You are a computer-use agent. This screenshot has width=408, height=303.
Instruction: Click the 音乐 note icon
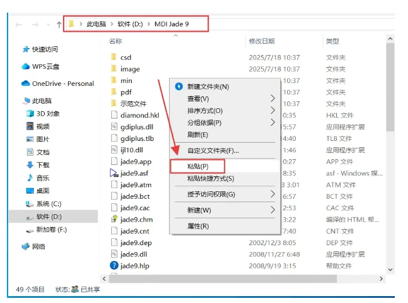(x=30, y=178)
